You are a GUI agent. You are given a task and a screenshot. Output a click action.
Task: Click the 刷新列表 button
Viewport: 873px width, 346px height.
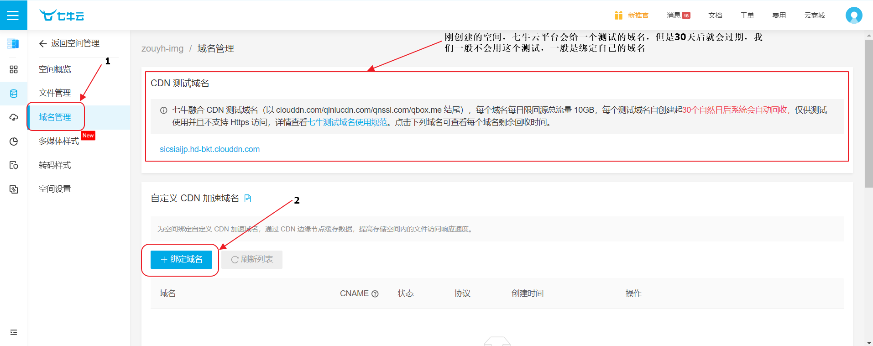[x=252, y=260]
